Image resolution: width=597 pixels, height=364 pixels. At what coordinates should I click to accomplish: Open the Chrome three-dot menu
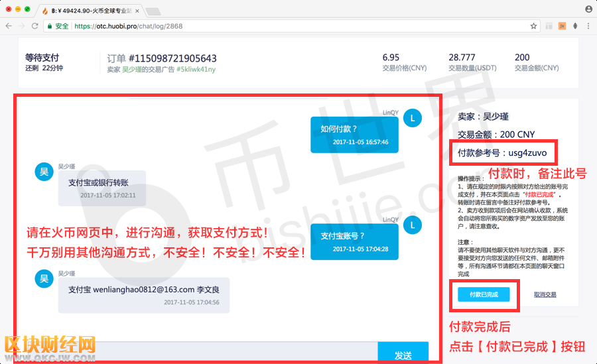[588, 26]
